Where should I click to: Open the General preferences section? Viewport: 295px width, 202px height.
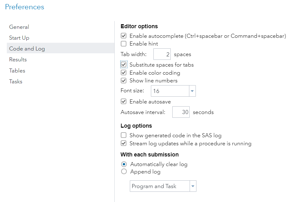19,27
